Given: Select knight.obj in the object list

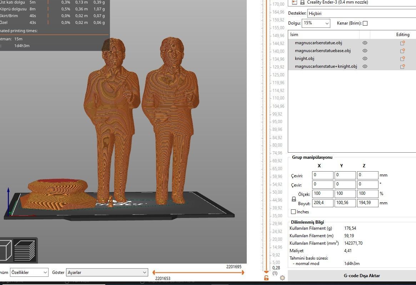Looking at the screenshot, I should pos(305,58).
